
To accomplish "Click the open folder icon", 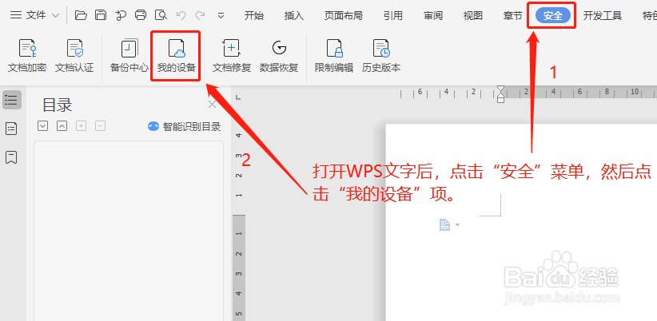I will click(x=81, y=15).
